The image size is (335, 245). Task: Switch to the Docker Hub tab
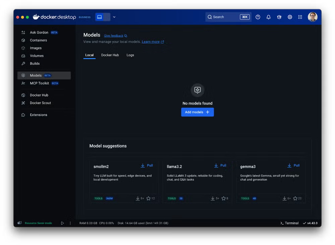point(110,55)
